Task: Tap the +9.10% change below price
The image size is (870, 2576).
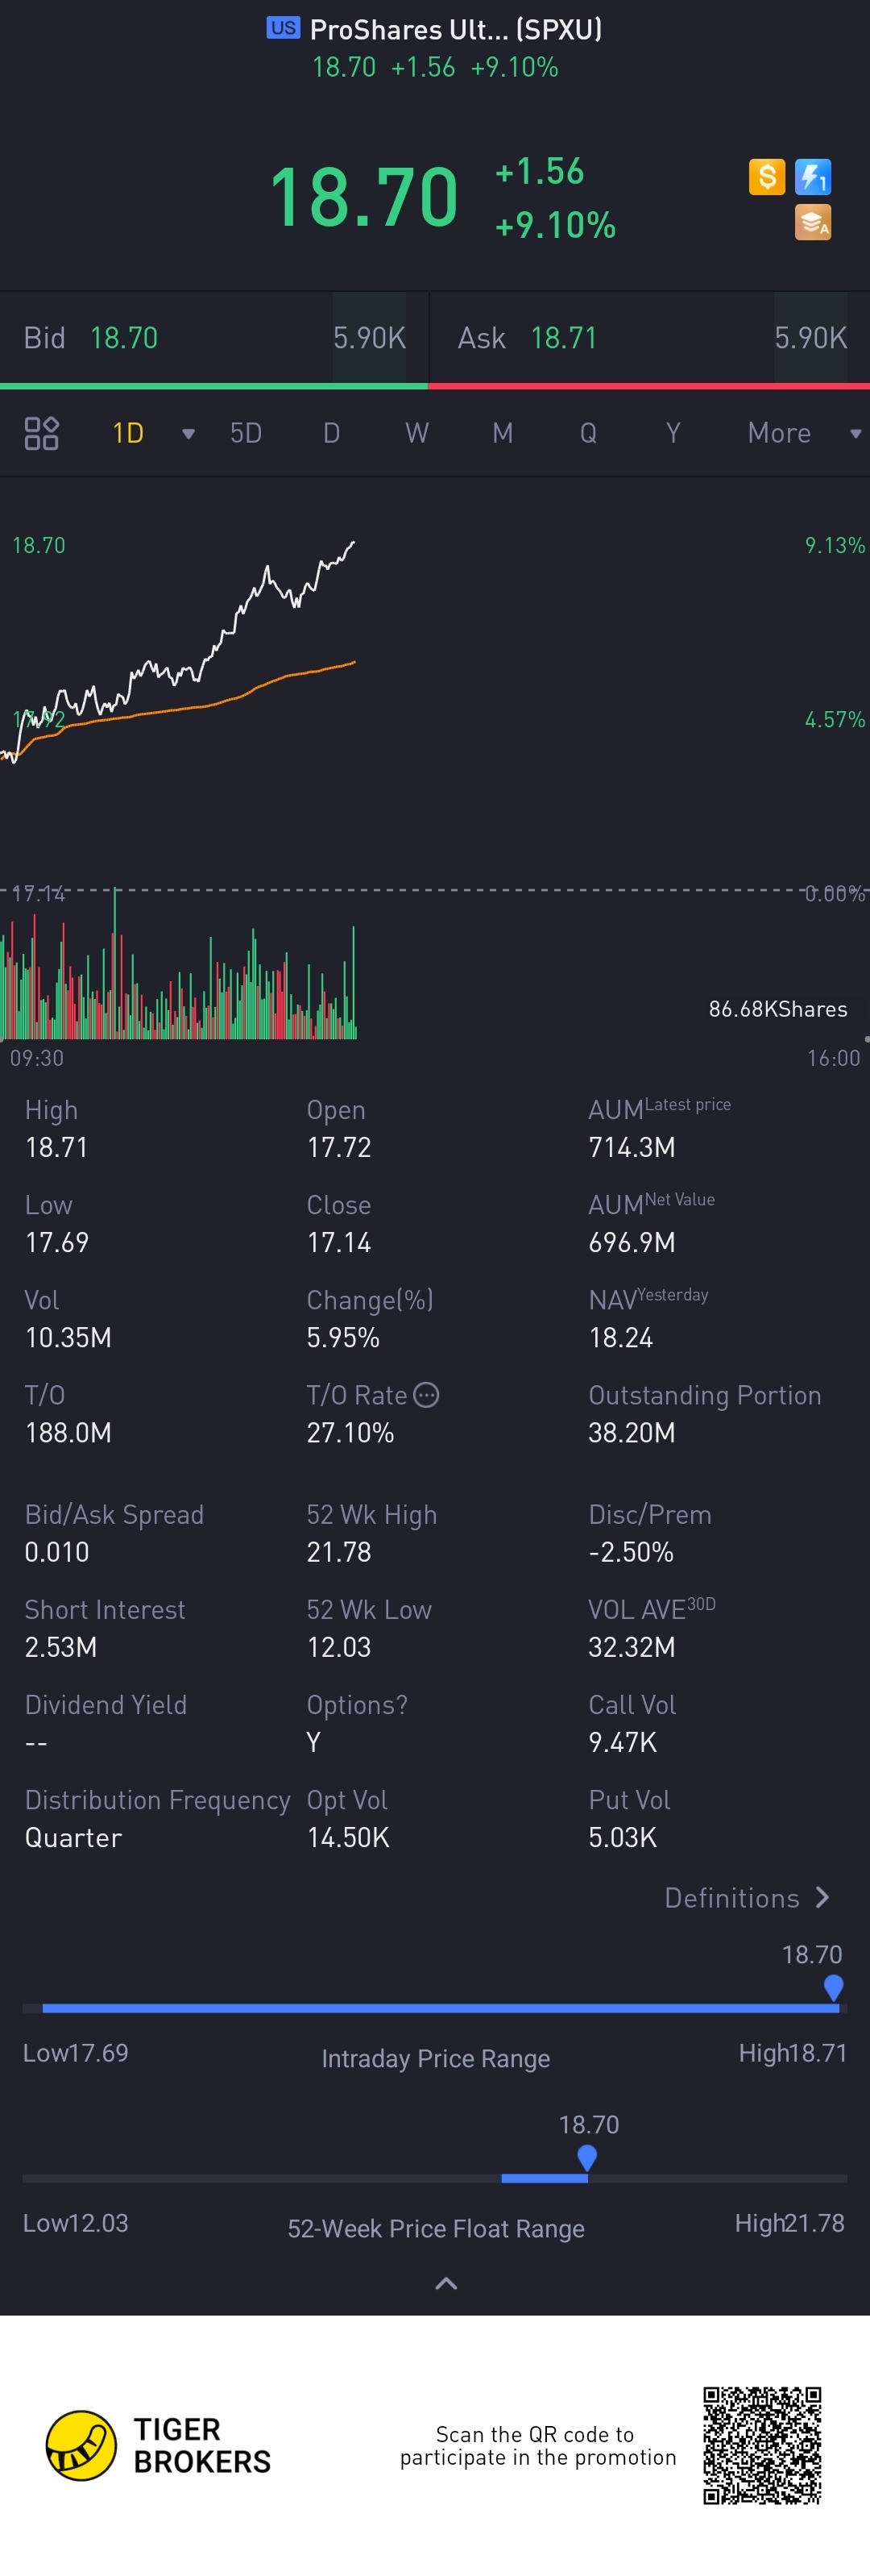Action: pyautogui.click(x=555, y=225)
